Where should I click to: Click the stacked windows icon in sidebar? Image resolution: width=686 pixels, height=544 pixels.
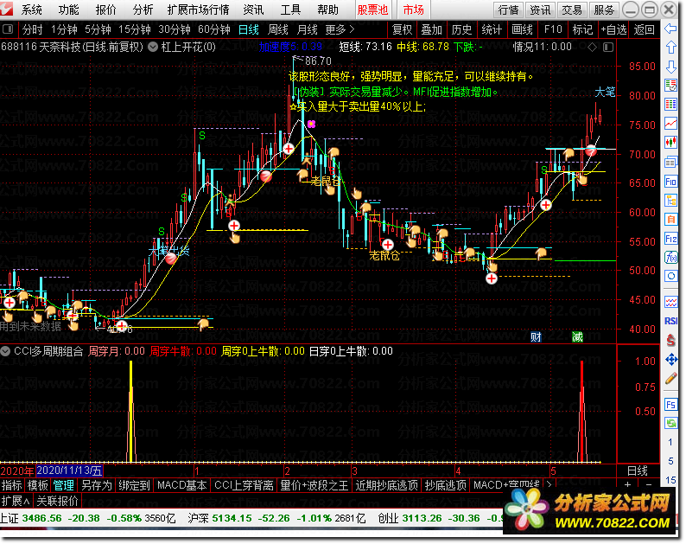point(670,162)
